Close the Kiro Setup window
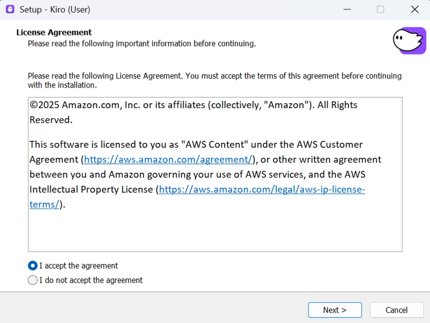Screen dimensions: 430x323 point(414,9)
